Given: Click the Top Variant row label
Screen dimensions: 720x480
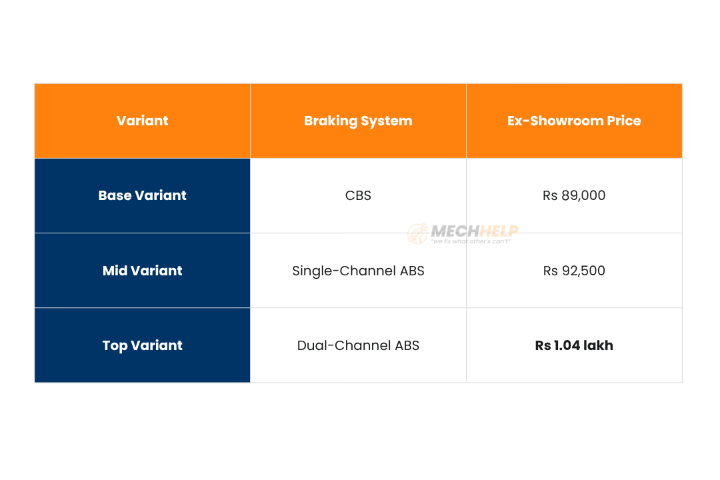Looking at the screenshot, I should point(142,345).
